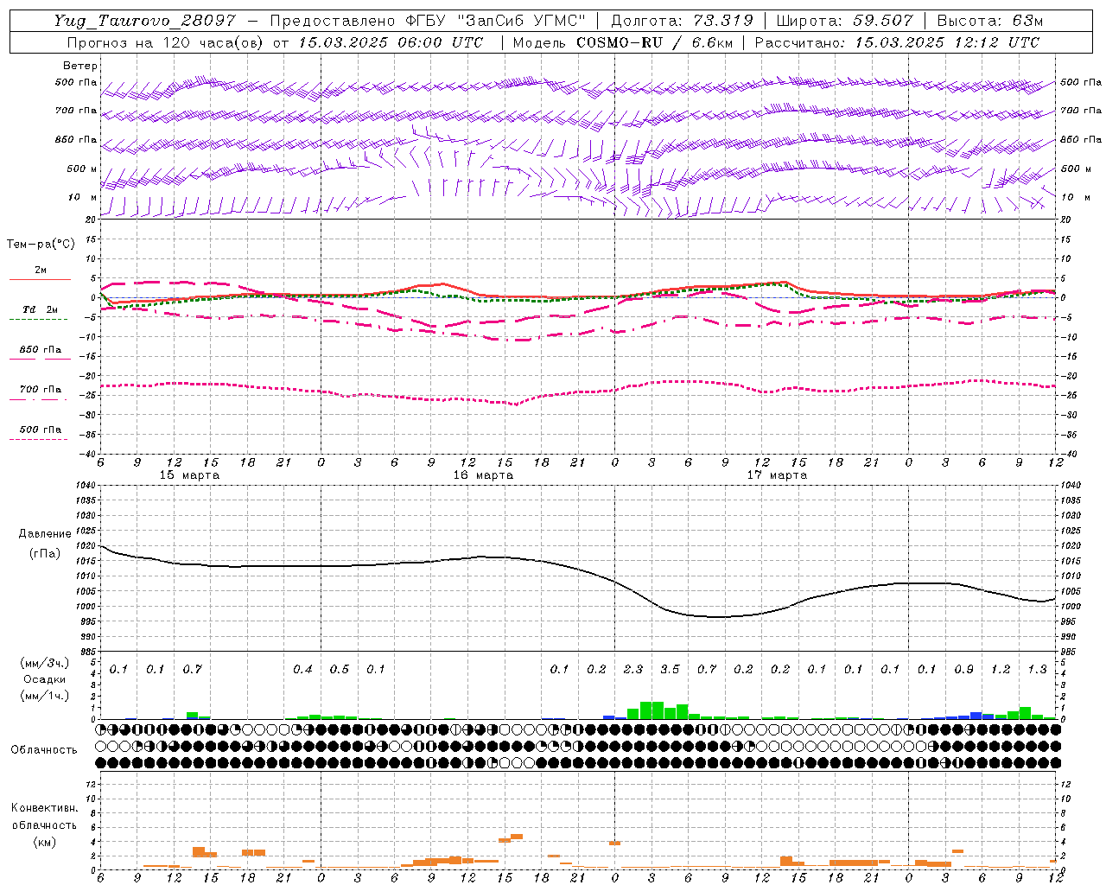Screen dimensions: 1106x885
Task: Click the dashed line under Td 2м legend
Action: [38, 320]
